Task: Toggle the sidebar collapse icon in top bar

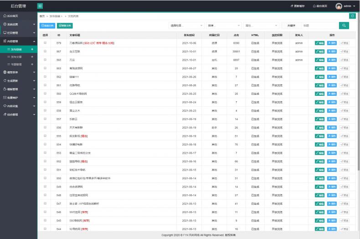Action: coord(40,6)
